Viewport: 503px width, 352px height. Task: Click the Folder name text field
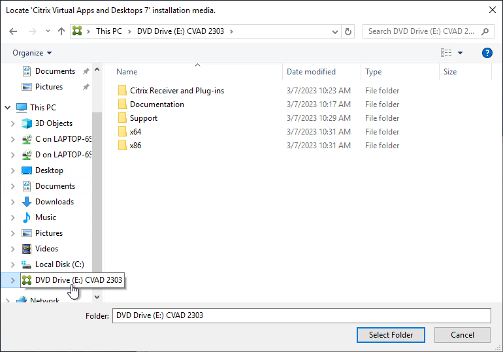pyautogui.click(x=302, y=316)
